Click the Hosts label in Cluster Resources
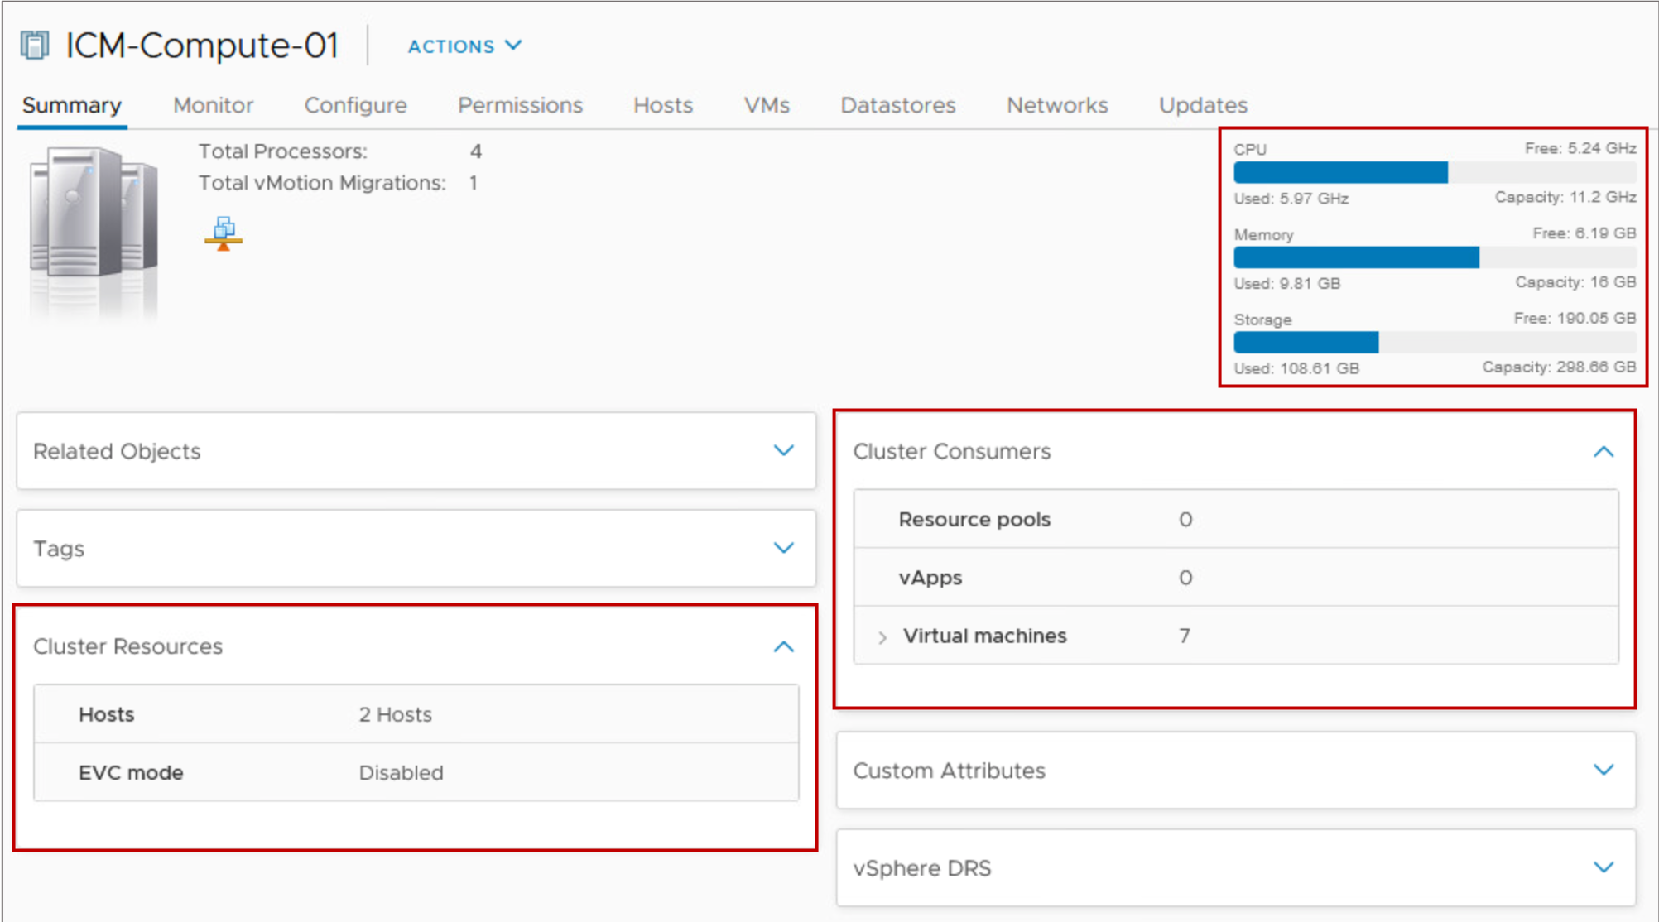The width and height of the screenshot is (1659, 922). tap(106, 714)
